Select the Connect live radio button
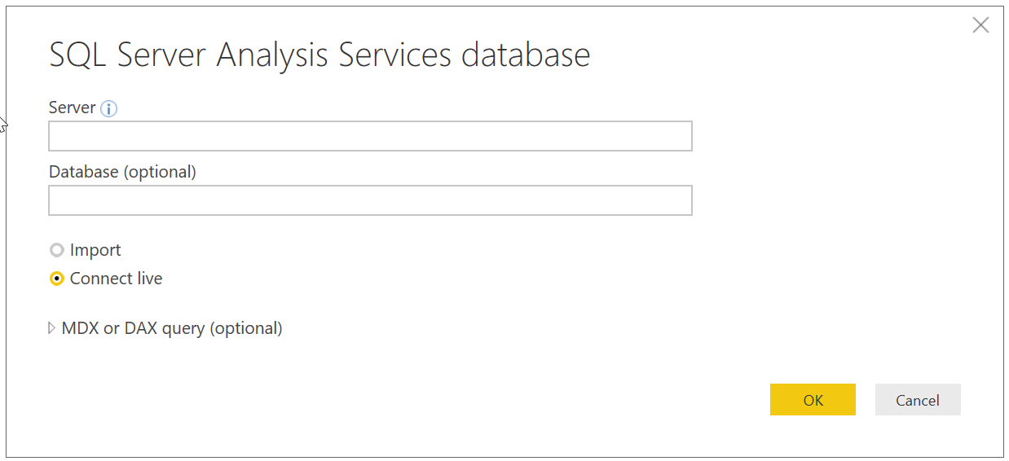The image size is (1009, 461). click(x=57, y=279)
